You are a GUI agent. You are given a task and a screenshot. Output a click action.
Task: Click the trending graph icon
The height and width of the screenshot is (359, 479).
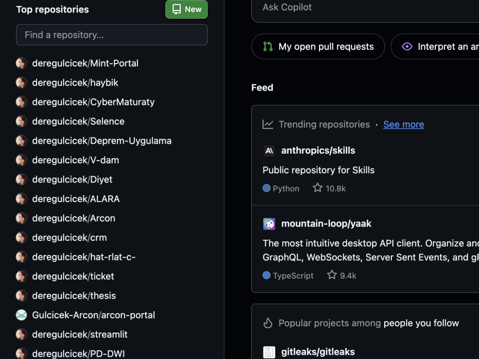click(268, 124)
